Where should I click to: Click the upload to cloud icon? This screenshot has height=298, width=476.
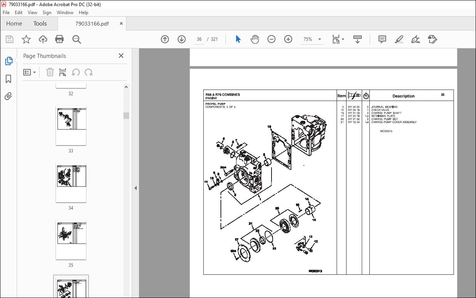43,39
